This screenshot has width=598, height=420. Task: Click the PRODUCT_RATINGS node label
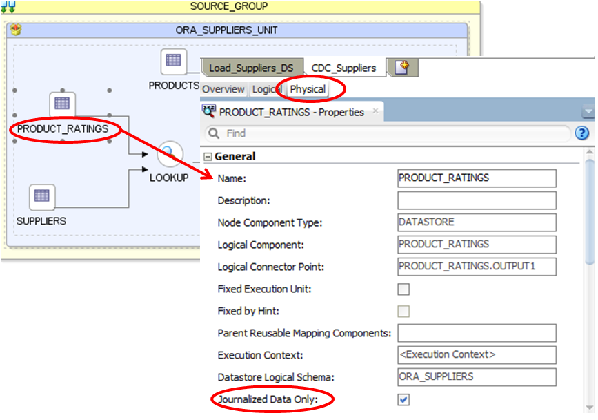[63, 129]
